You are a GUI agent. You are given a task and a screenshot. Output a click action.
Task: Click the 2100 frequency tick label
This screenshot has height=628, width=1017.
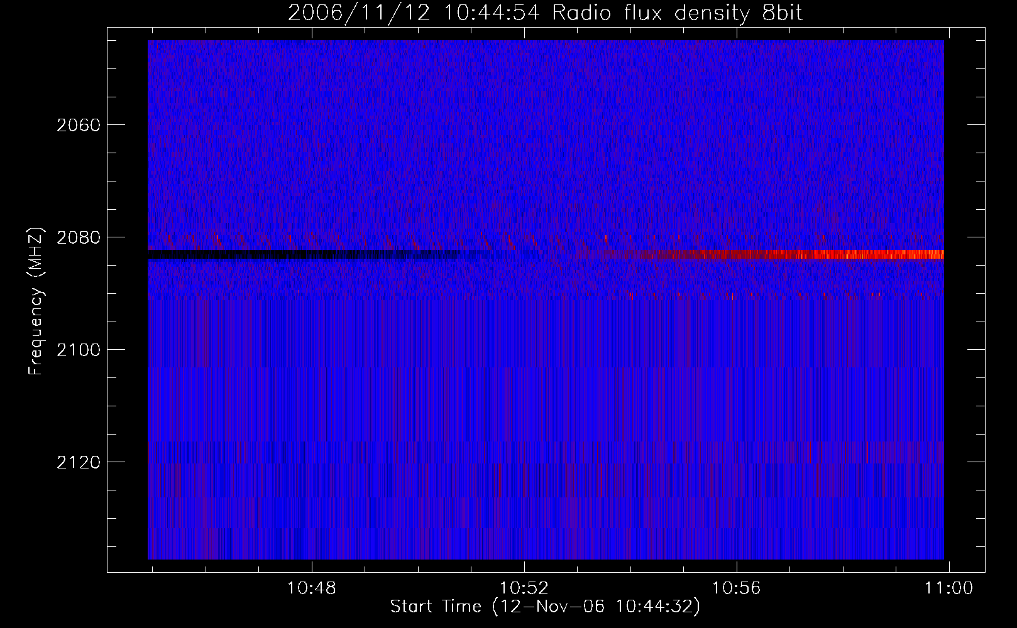click(79, 350)
